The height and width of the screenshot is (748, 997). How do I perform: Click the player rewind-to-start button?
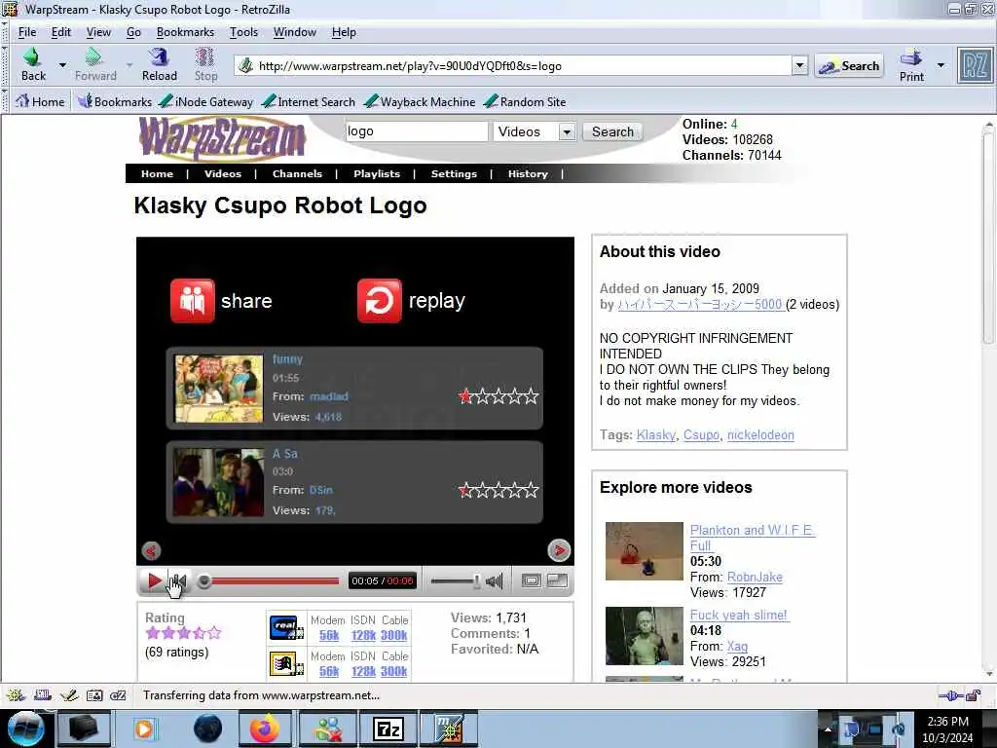(179, 580)
